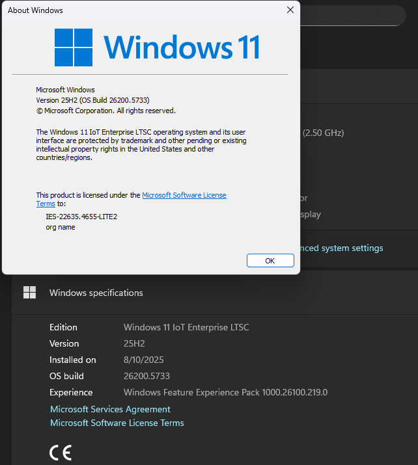
Task: Click the 'org name' text in dialog
Action: 61,227
